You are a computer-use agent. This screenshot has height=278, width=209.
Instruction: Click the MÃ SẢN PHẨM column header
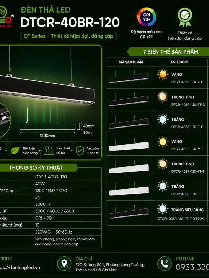(131, 62)
